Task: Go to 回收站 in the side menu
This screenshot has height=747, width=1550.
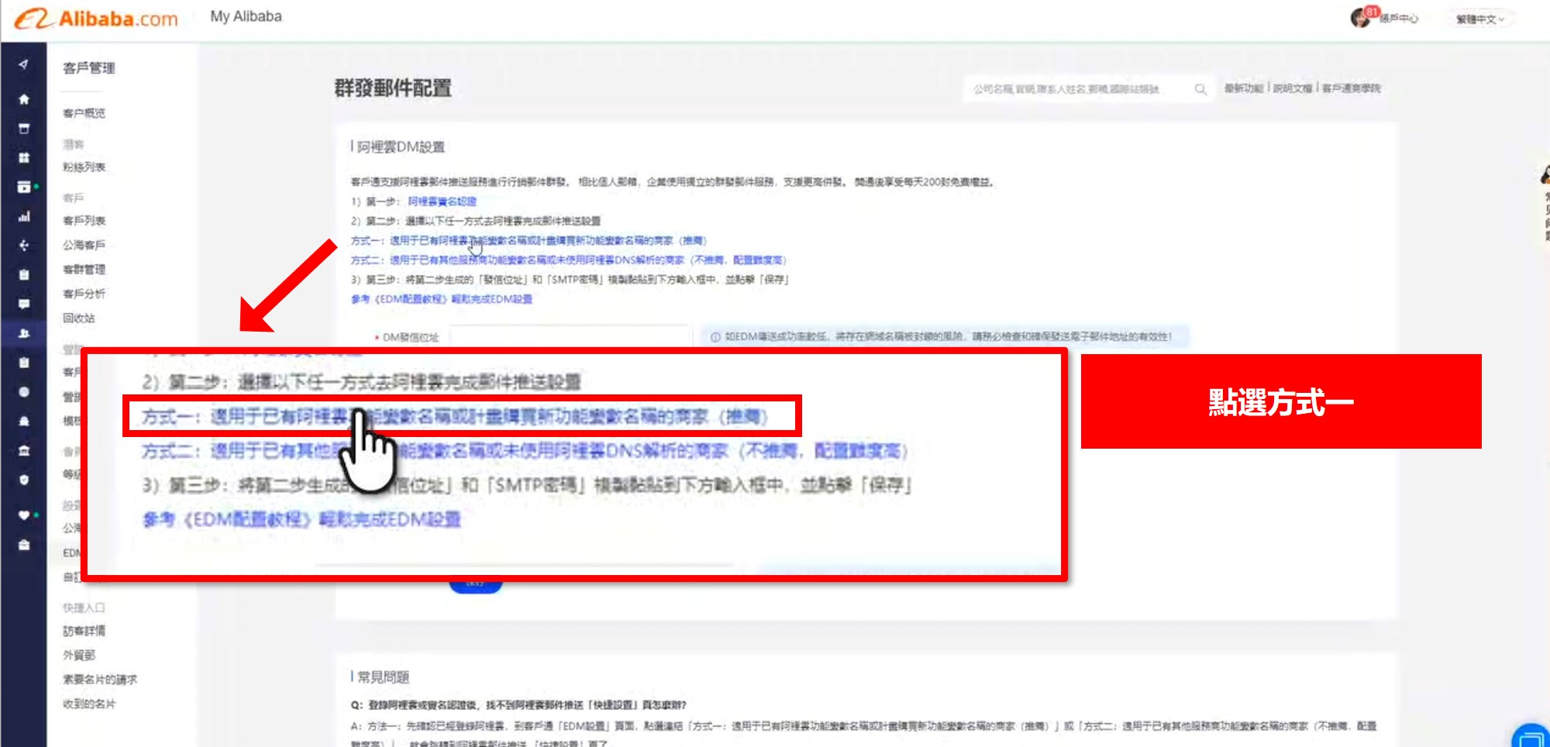Action: tap(78, 318)
